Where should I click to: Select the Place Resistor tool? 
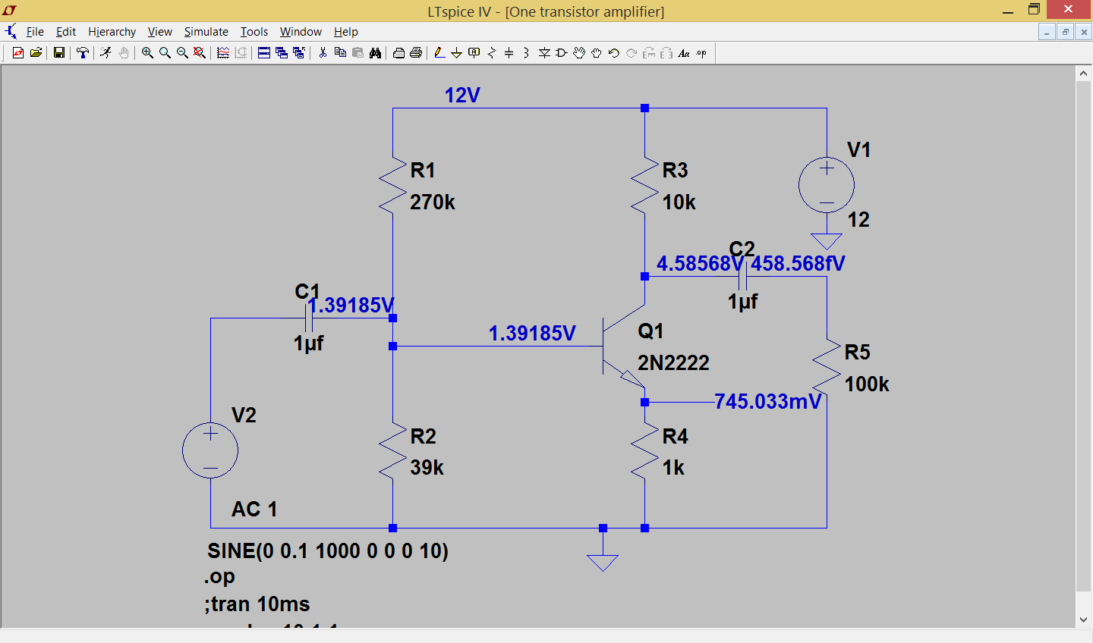tap(491, 53)
